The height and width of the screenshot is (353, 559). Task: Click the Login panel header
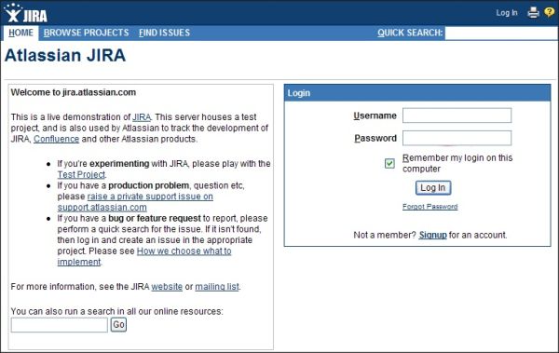point(417,93)
